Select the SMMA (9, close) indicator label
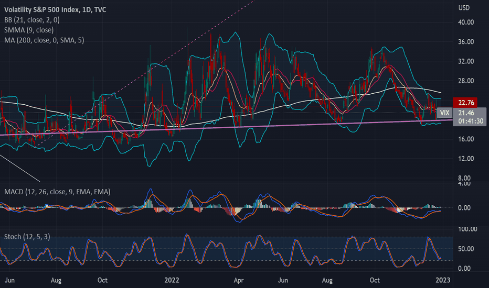 pos(29,30)
